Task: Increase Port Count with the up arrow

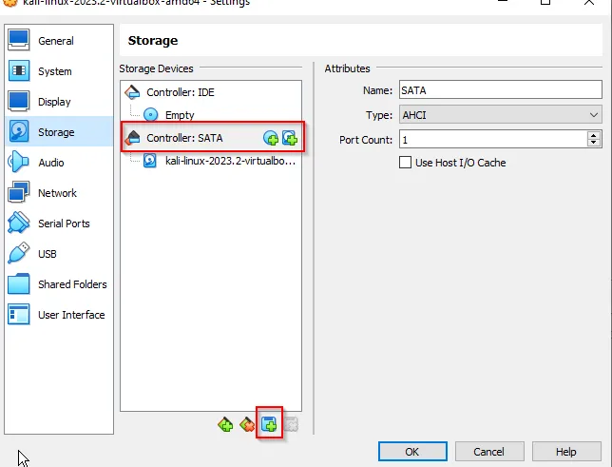Action: pyautogui.click(x=595, y=135)
